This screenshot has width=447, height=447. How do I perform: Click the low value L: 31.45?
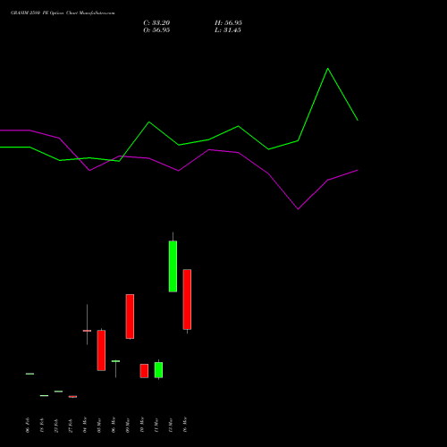[228, 30]
